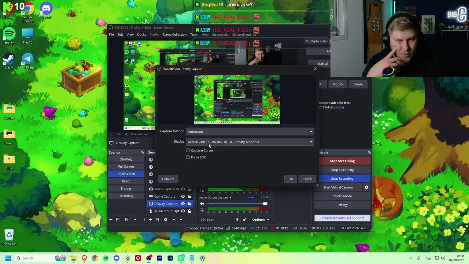Open Photoshop from the taskbar
This screenshot has height=264, width=469.
(x=170, y=258)
